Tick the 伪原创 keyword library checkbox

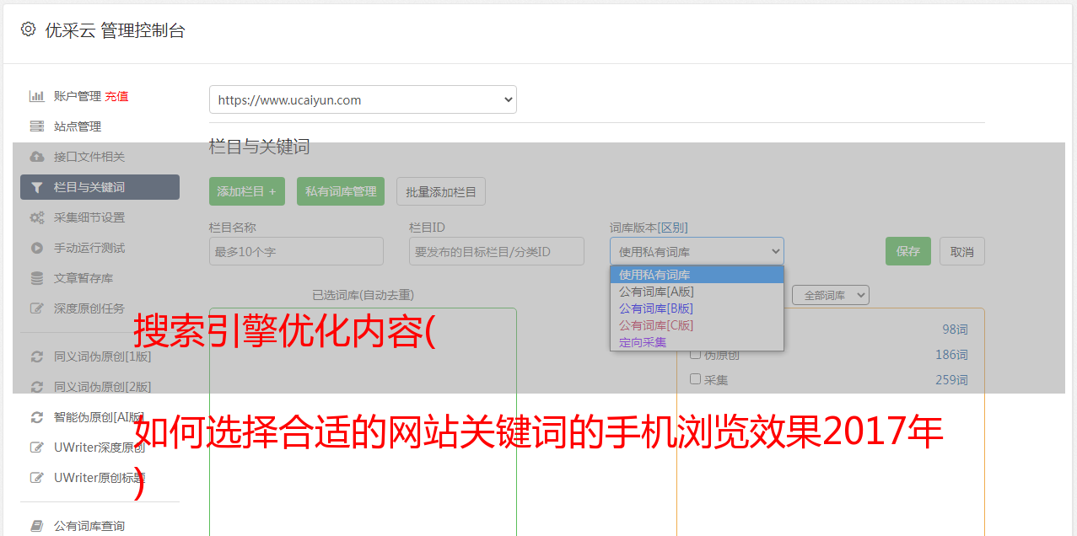[x=696, y=354]
